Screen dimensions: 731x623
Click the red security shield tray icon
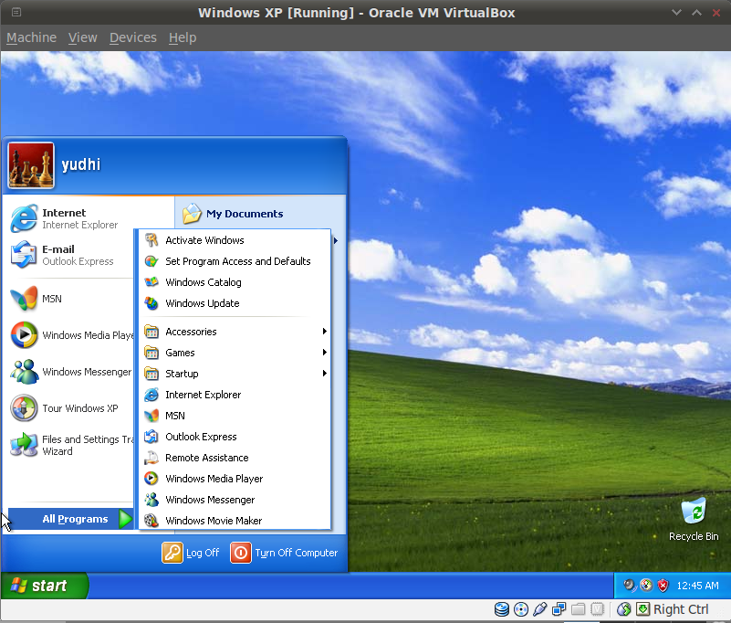click(663, 586)
